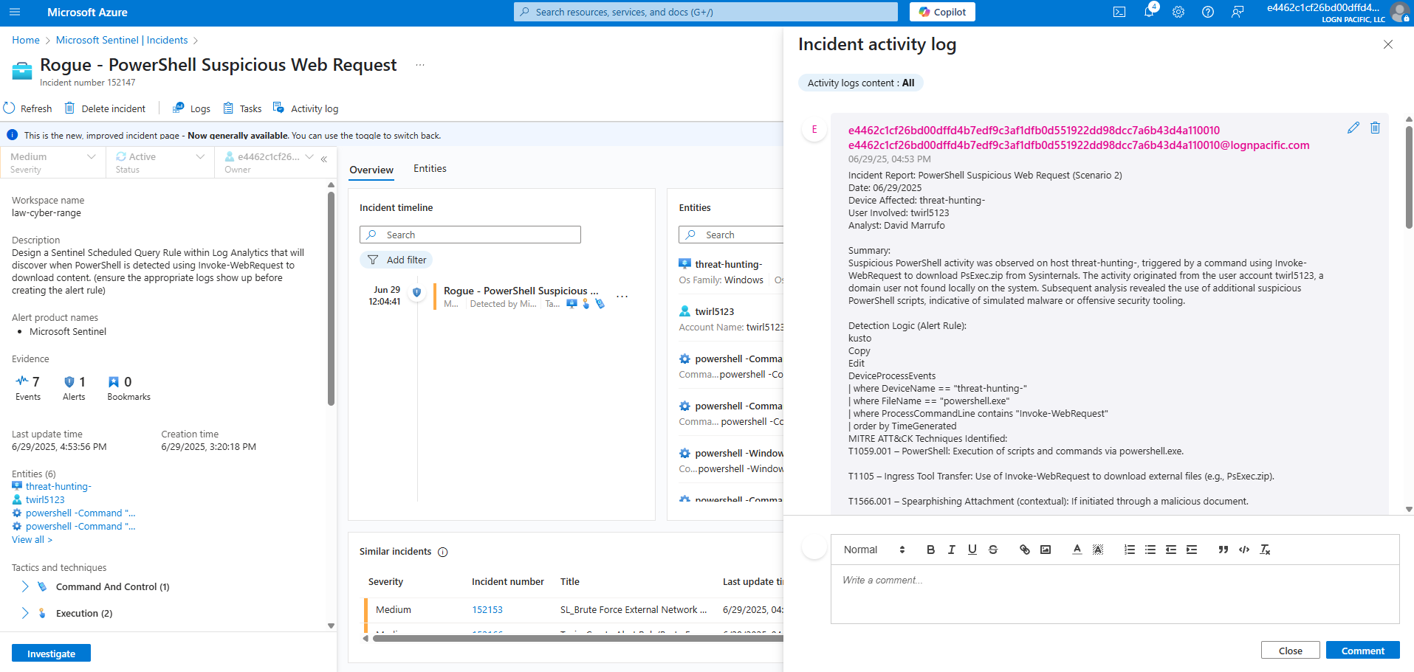
Task: Open the Azure portal hamburger menu
Action: pyautogui.click(x=15, y=12)
